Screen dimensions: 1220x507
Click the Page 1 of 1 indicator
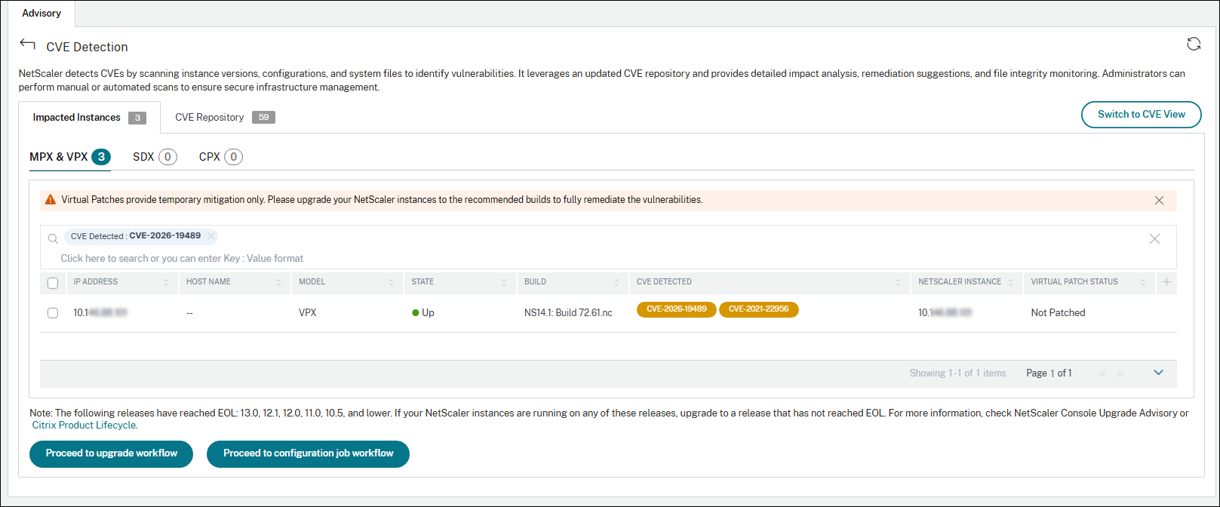pyautogui.click(x=1049, y=373)
